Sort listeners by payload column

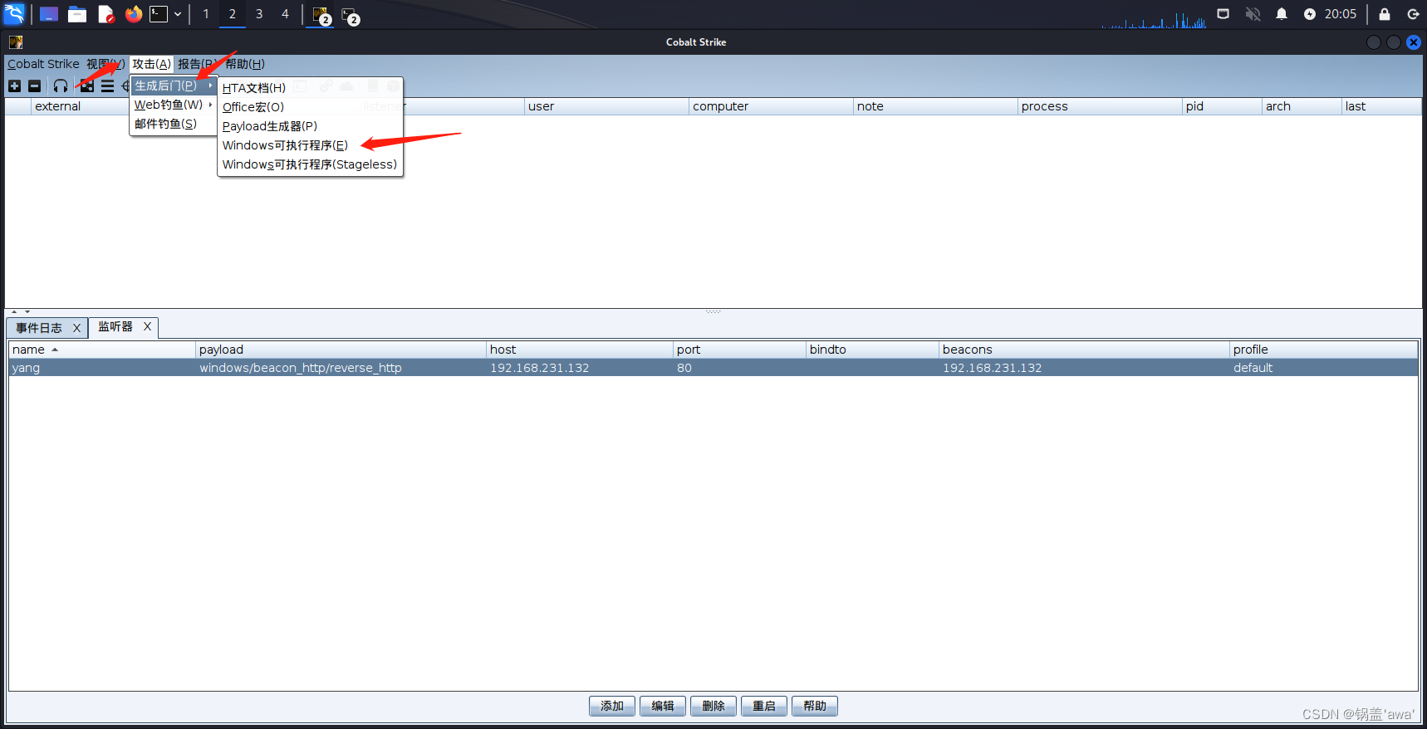[341, 350]
